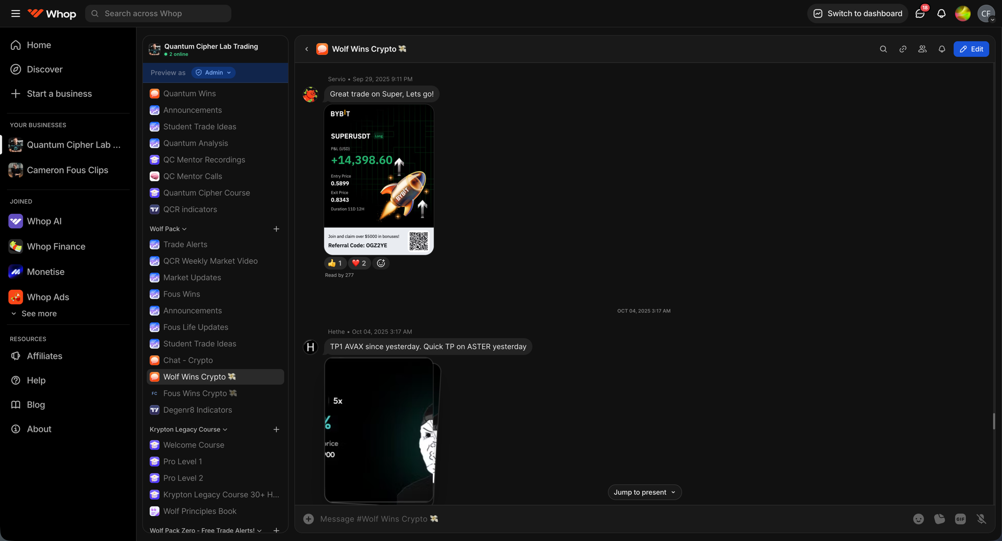The height and width of the screenshot is (541, 1002).
Task: Click Switch to dashboard button
Action: pos(858,13)
